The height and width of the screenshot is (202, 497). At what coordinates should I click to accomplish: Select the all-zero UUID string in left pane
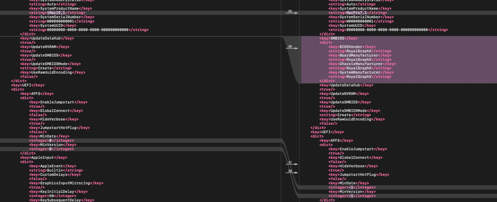coord(89,30)
